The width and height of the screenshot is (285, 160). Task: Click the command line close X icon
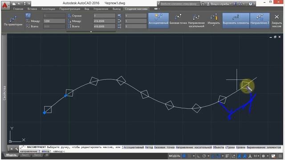(x=12, y=149)
